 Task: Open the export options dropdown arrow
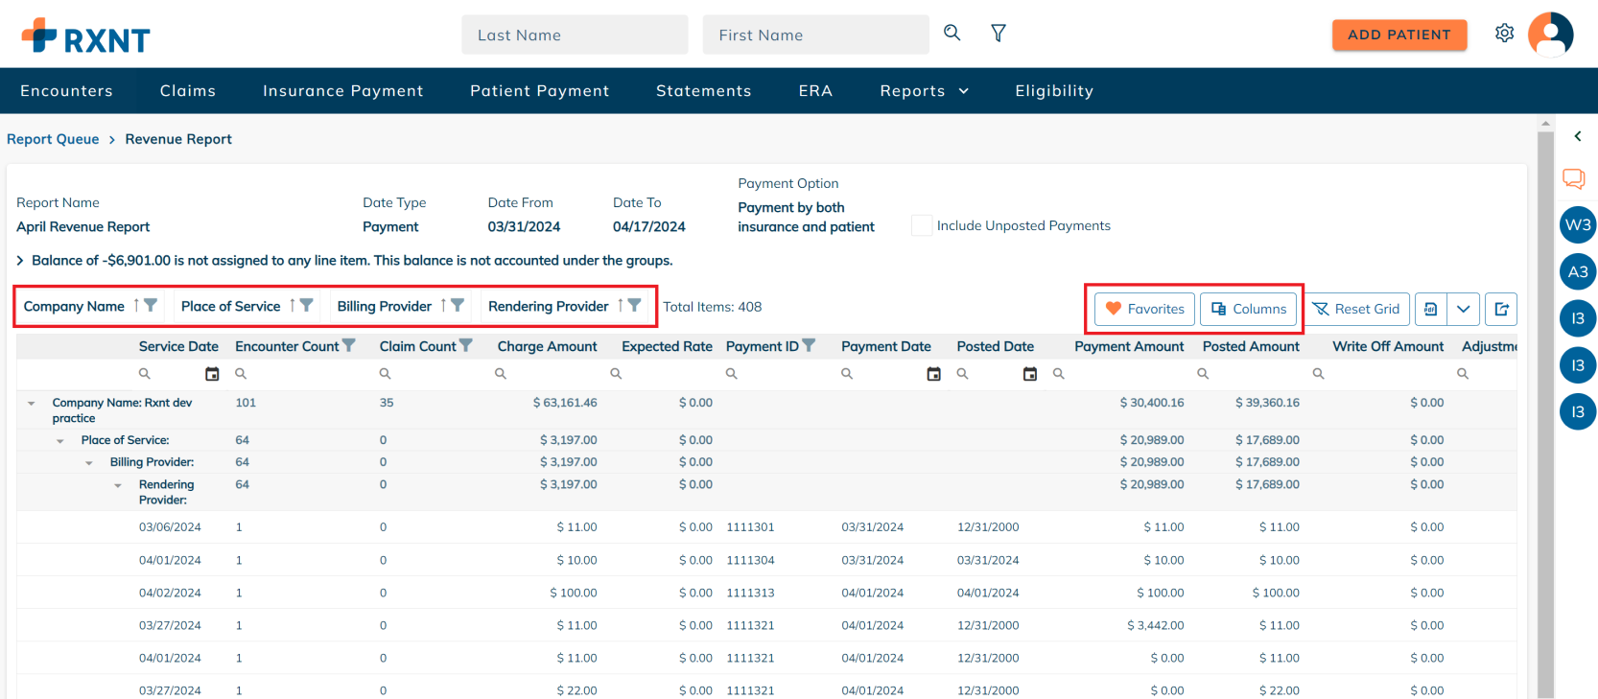click(1463, 309)
